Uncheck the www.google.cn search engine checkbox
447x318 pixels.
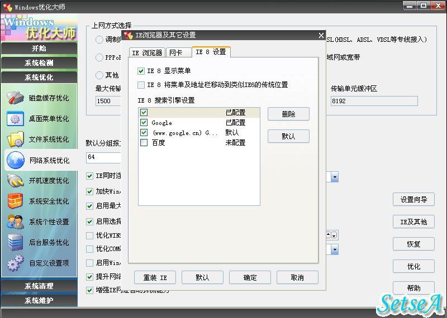tap(144, 133)
